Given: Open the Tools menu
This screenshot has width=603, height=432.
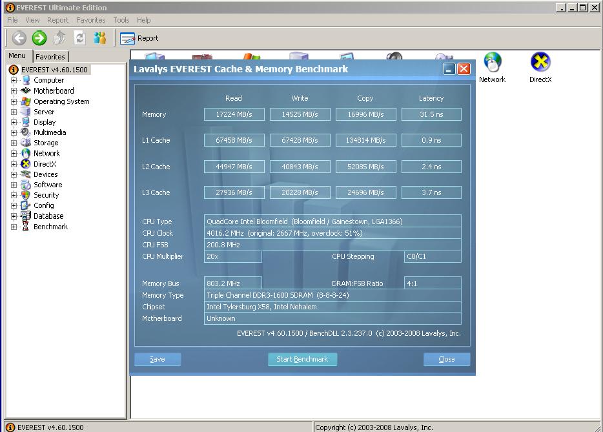Looking at the screenshot, I should pos(121,20).
